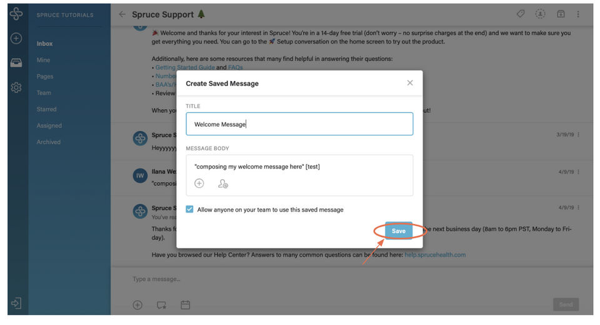Open the settings gear icon

point(16,88)
